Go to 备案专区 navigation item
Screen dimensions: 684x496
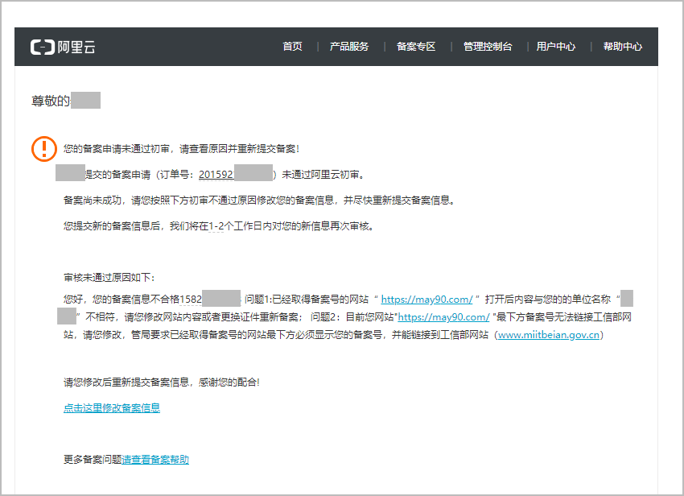[415, 46]
